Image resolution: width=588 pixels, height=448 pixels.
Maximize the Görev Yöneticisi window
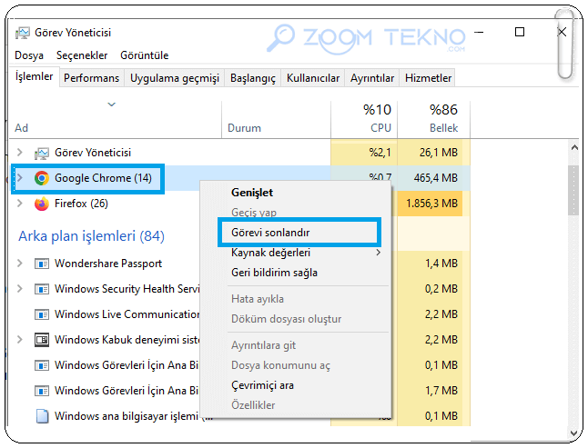click(520, 32)
